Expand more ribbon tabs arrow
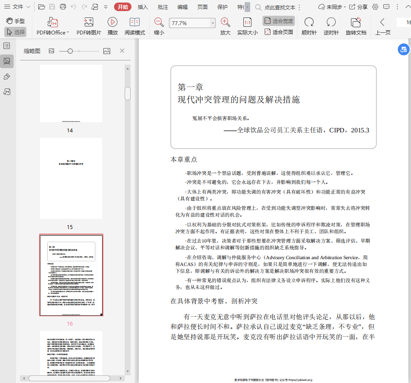The image size is (411, 383). (247, 7)
